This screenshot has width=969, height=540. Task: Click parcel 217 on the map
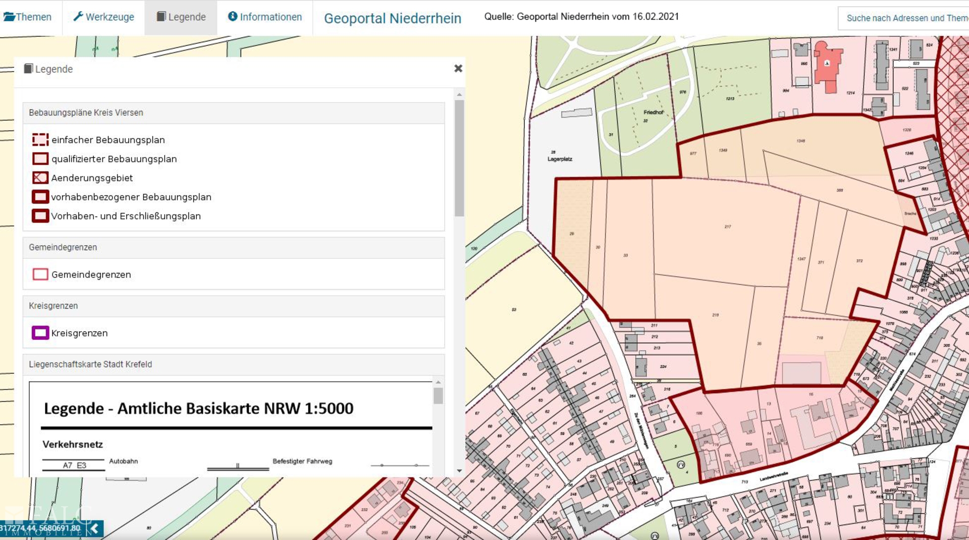pos(727,227)
